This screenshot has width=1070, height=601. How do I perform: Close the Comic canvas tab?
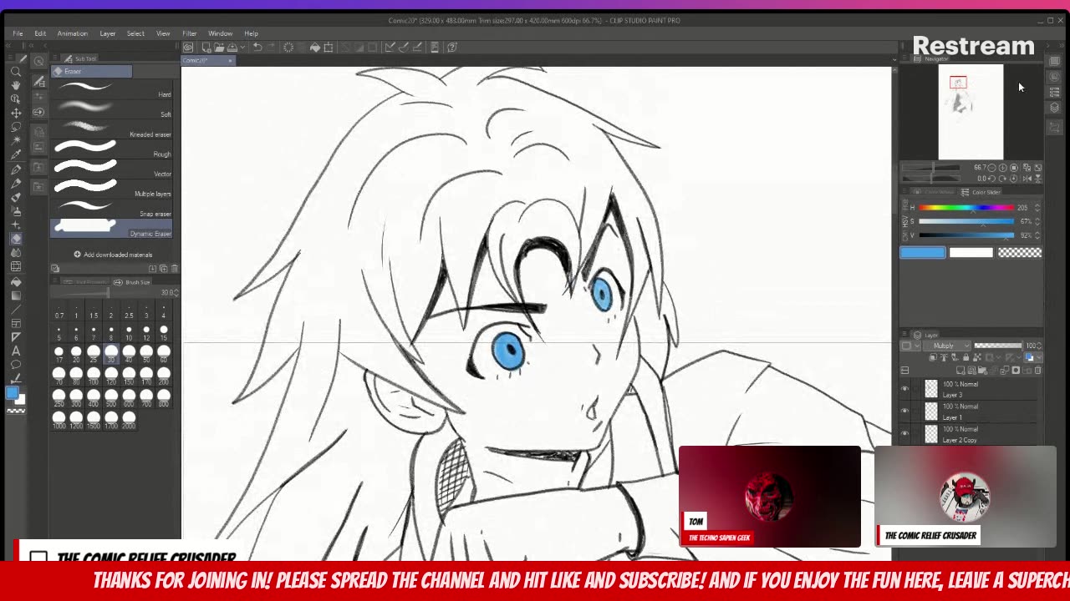click(x=230, y=60)
